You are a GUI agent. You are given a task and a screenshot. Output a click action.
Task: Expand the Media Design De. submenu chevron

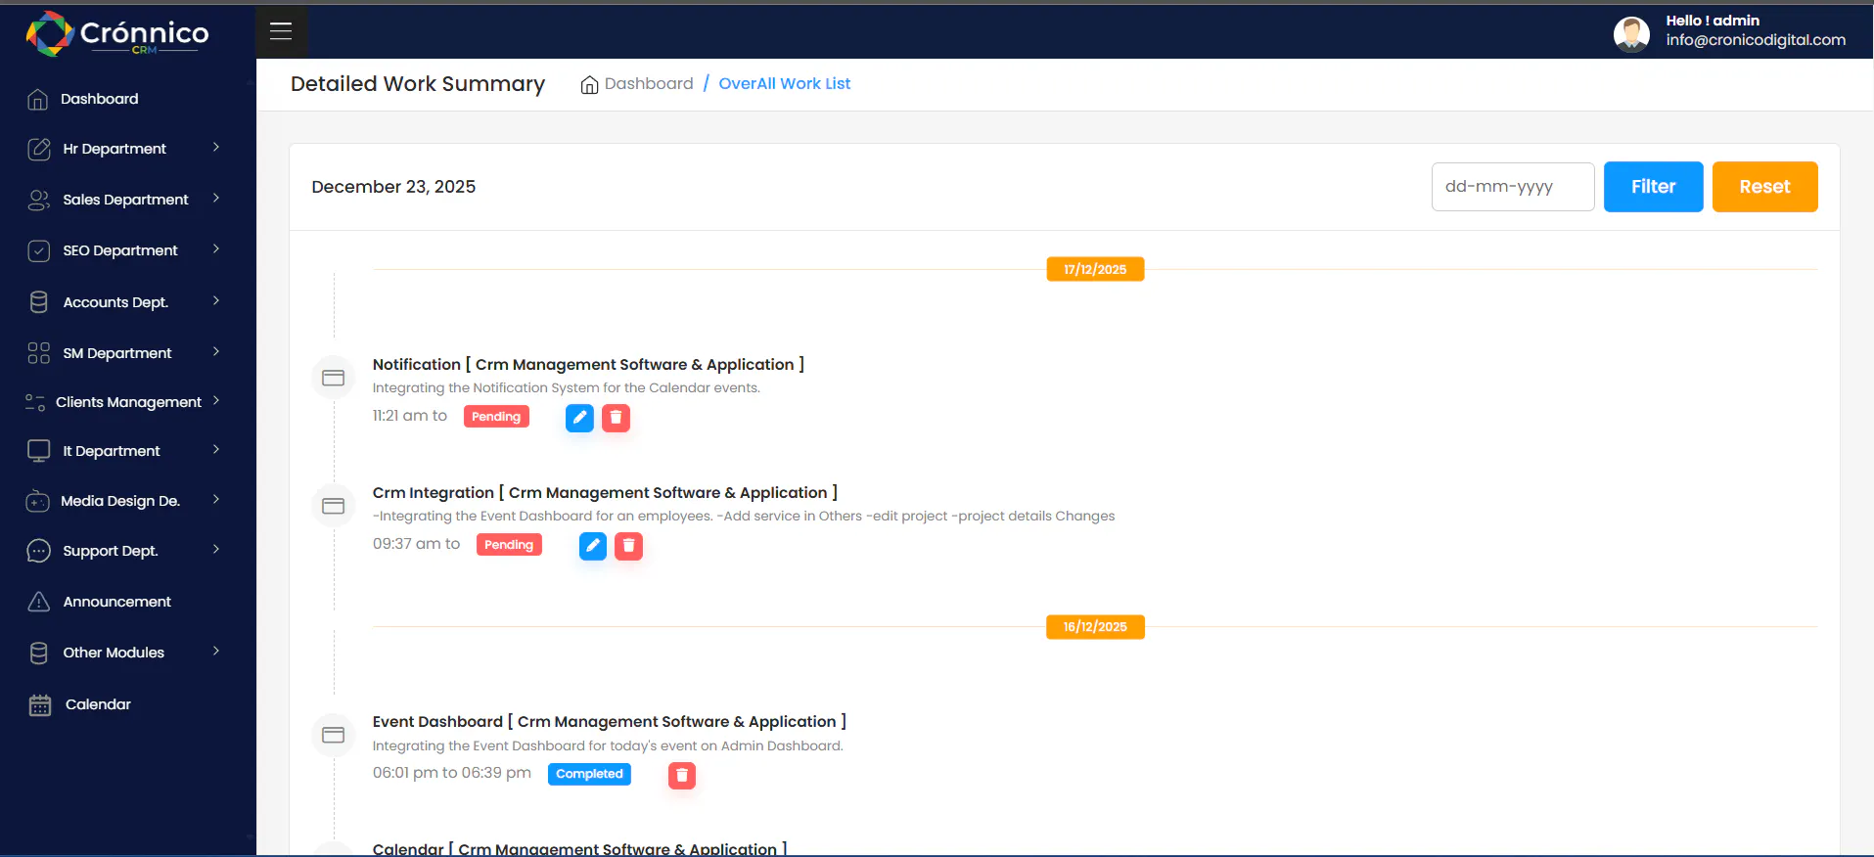pyautogui.click(x=216, y=500)
